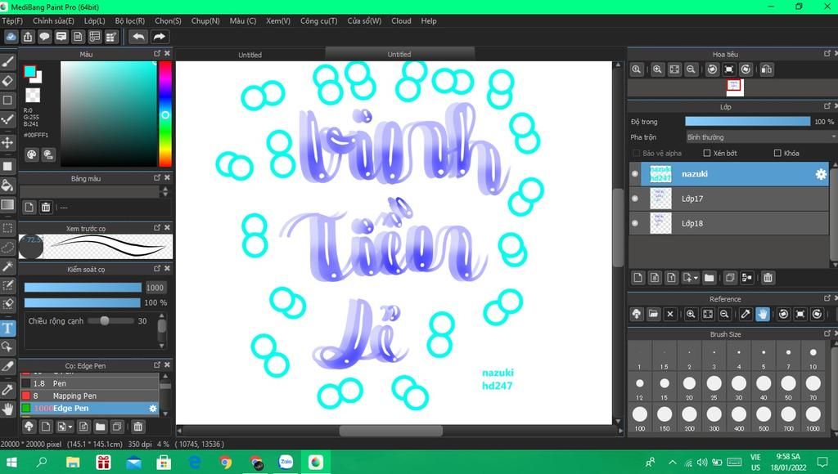The height and width of the screenshot is (474, 838).
Task: Select the Text tool
Action: pos(7,328)
